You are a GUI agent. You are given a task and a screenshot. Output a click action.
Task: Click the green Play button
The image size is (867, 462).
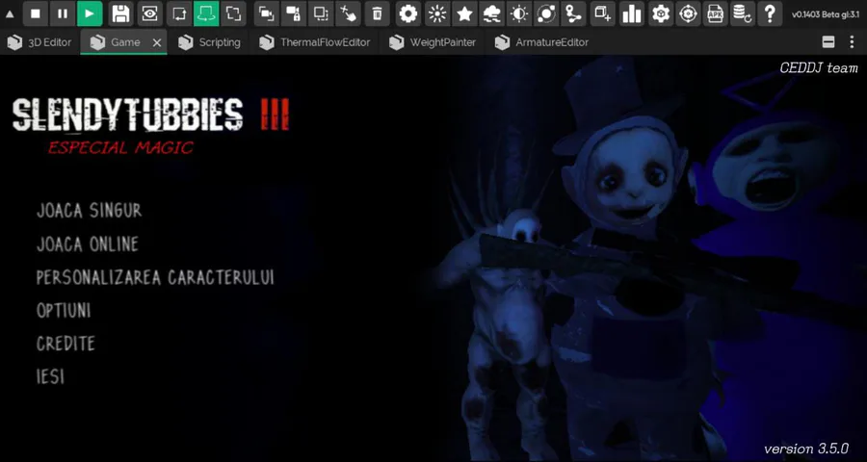point(90,13)
